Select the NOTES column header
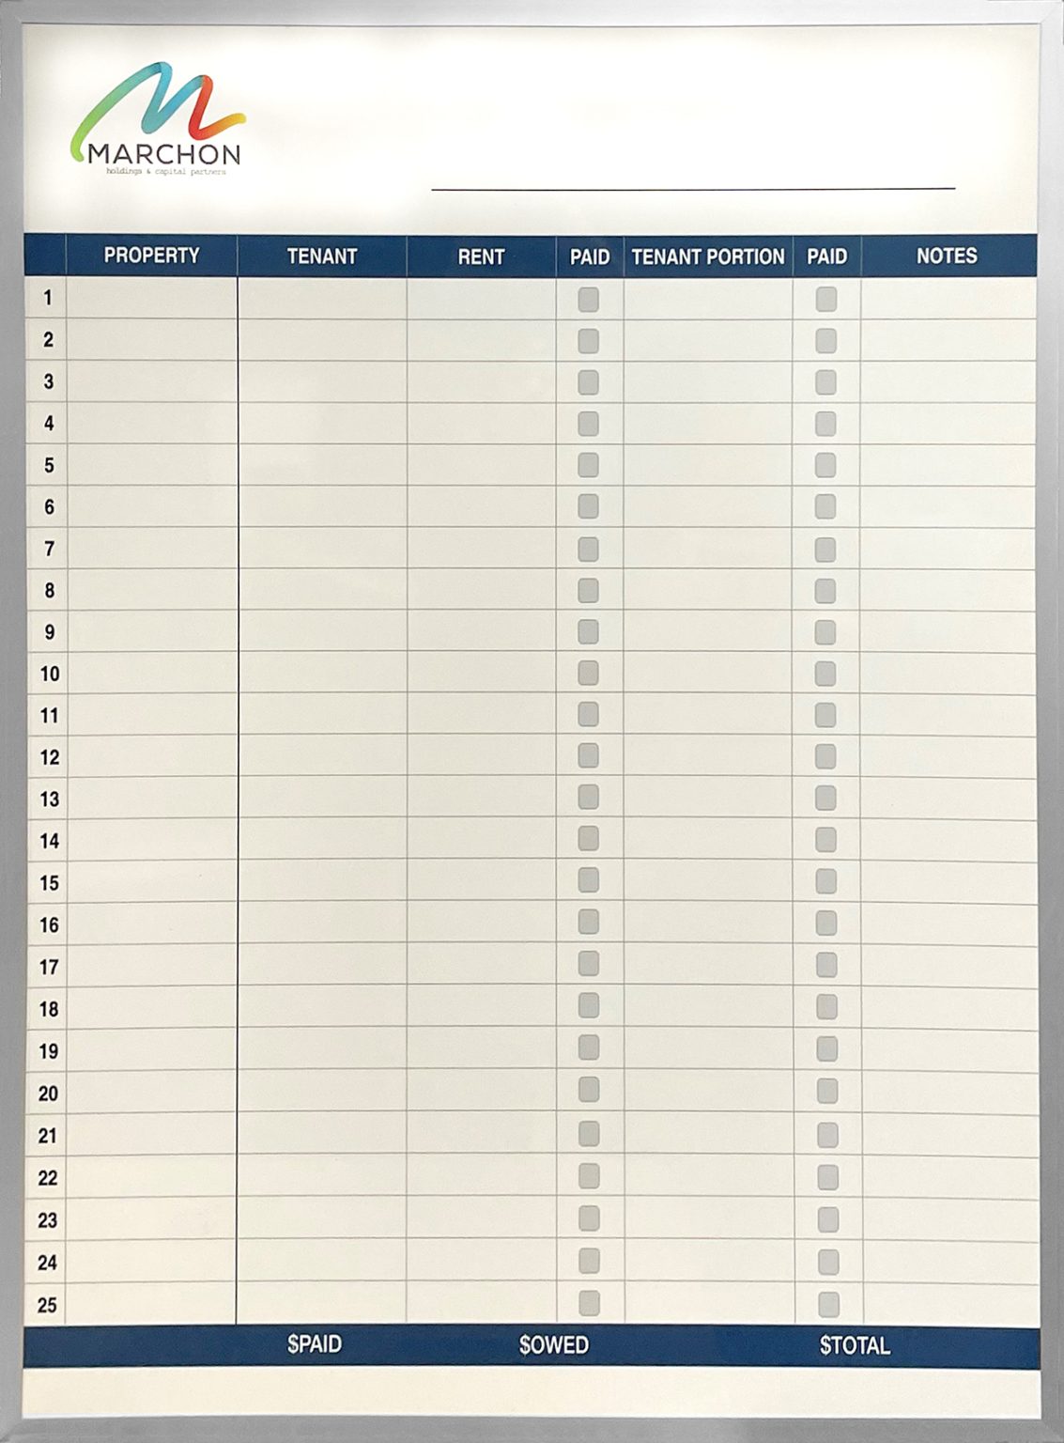This screenshot has height=1443, width=1064. (948, 256)
